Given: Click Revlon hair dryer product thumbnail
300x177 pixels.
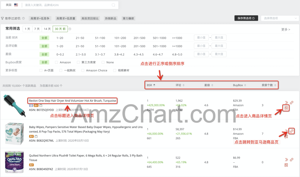Looking at the screenshot, I should 14,105.
